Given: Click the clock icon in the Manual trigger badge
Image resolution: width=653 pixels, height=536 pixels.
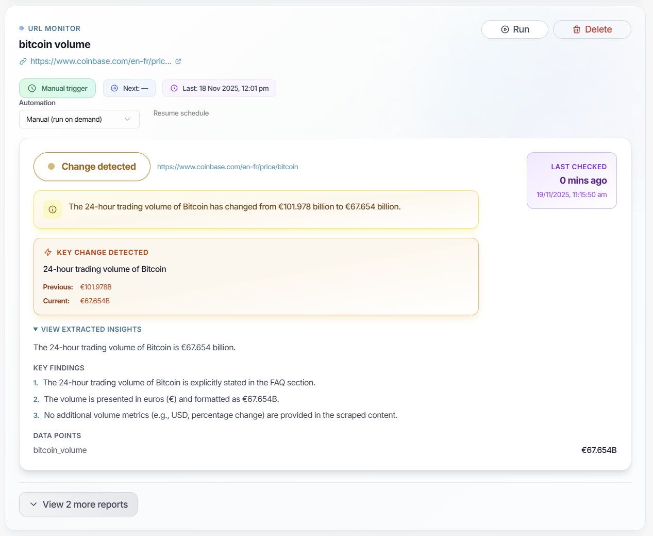Looking at the screenshot, I should (32, 88).
